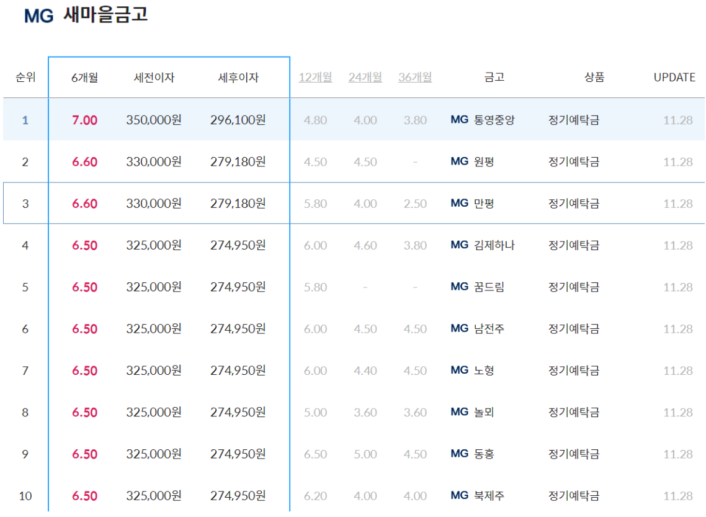Click 11.28 update date in 통영중앙 row

(677, 120)
